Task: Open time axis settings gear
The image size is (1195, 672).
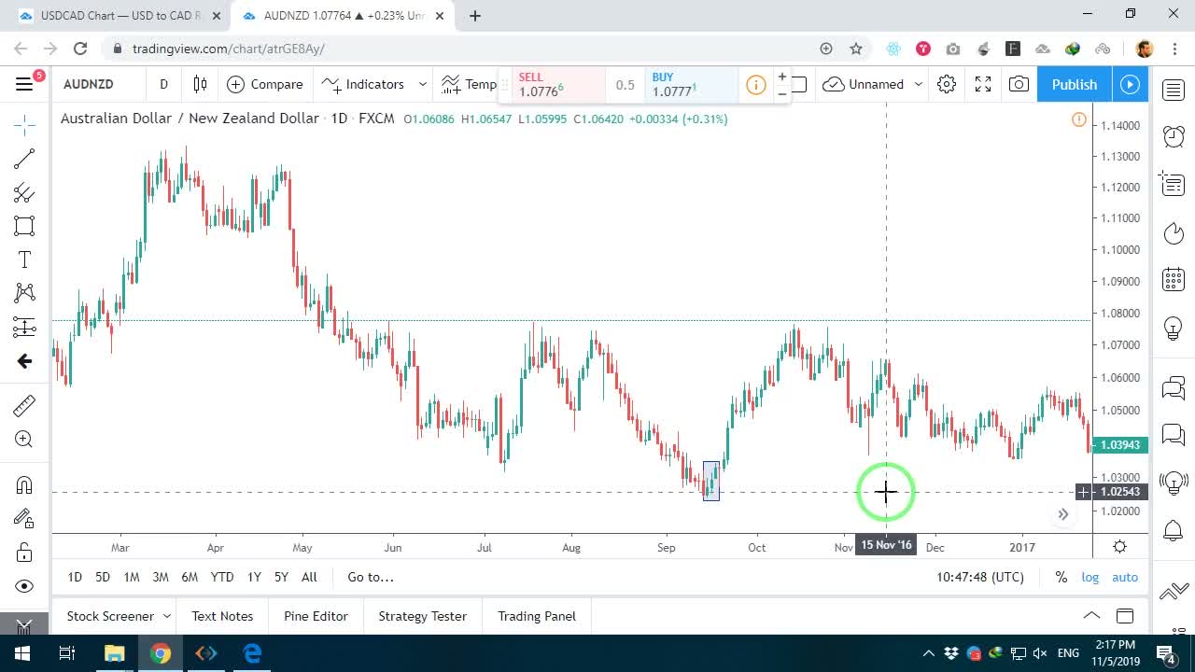Action: pos(1119,547)
